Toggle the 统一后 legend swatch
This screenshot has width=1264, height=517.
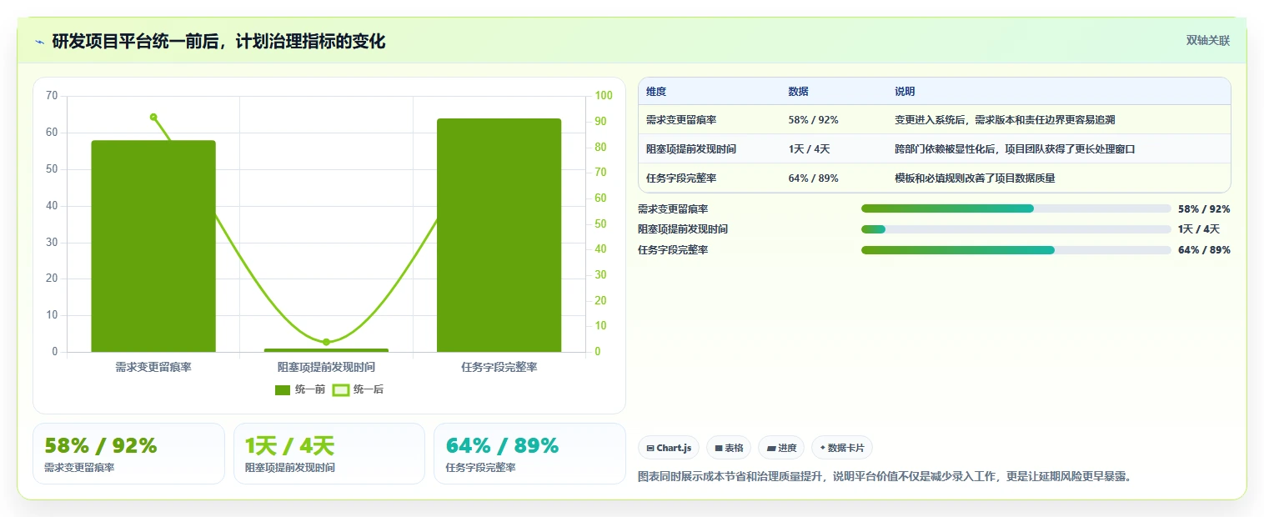coord(341,389)
